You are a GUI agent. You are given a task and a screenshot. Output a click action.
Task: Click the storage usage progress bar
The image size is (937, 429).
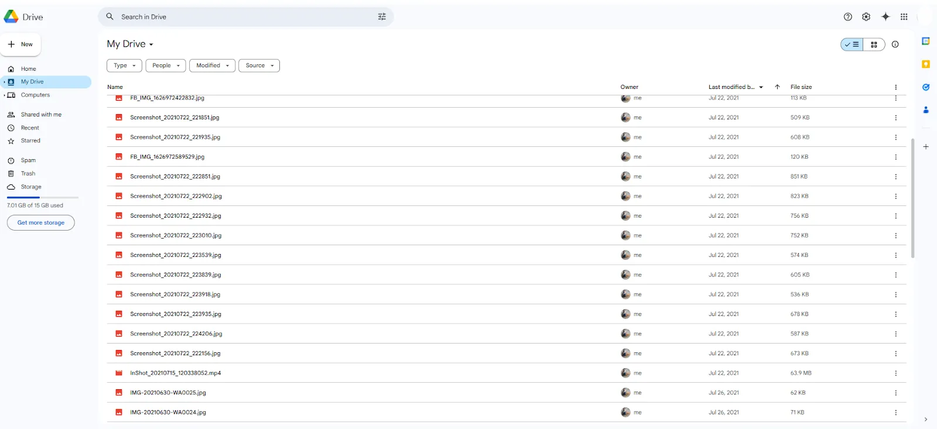42,198
